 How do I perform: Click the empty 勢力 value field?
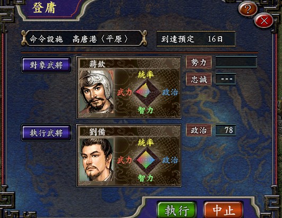[x=236, y=62]
